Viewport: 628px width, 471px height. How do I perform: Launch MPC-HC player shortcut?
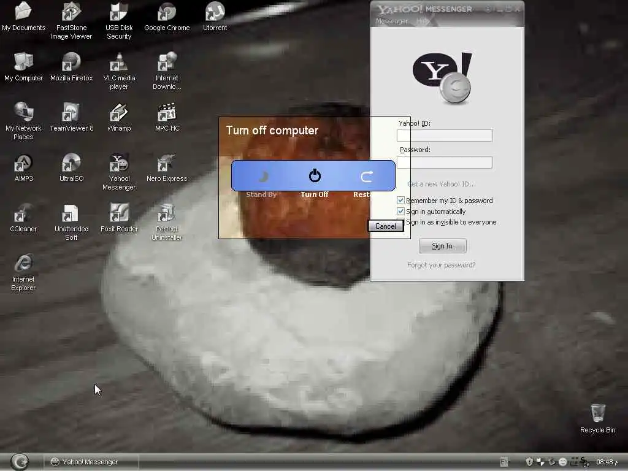point(167,117)
